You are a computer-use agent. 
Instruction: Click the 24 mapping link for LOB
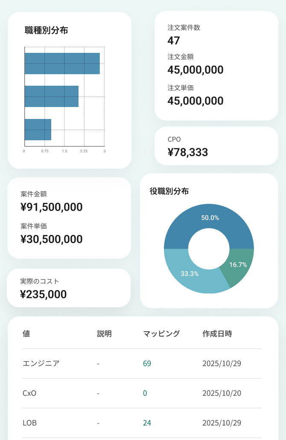[x=147, y=423]
